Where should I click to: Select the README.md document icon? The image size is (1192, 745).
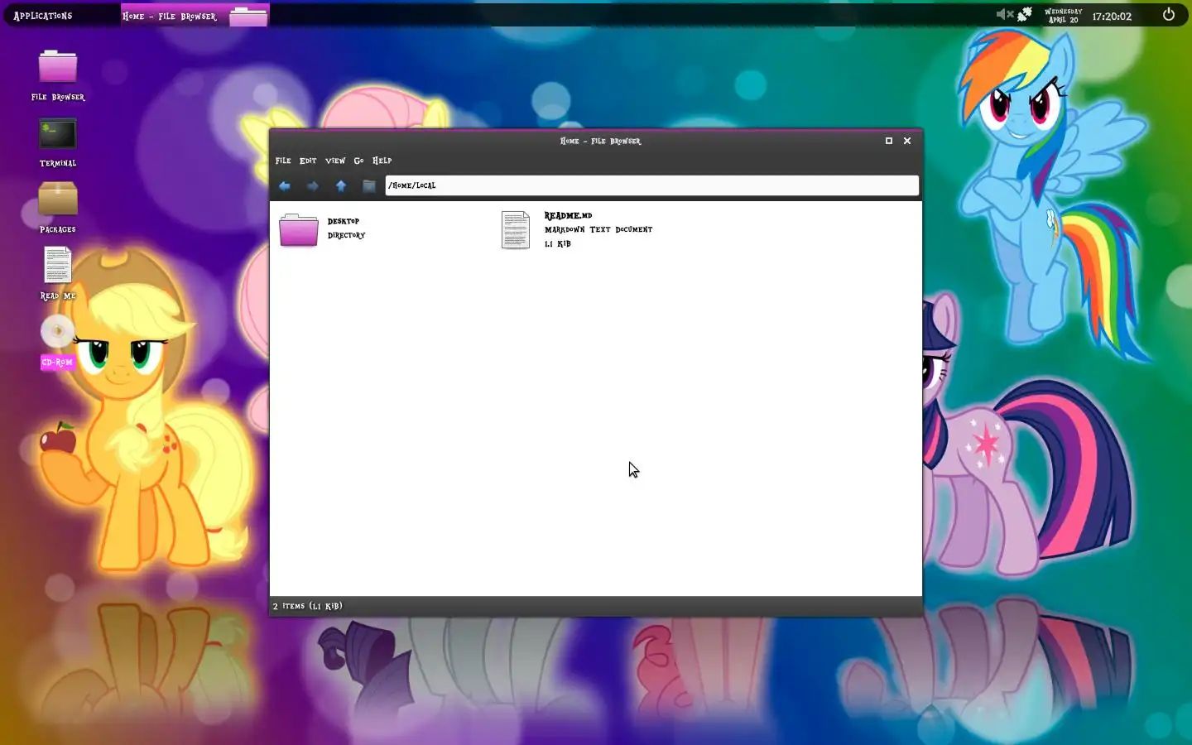coord(516,229)
